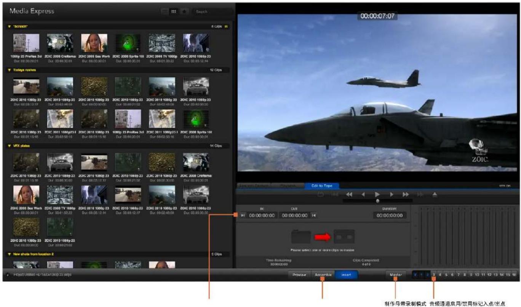Click the tape cassette icon in master panel

(x=344, y=237)
